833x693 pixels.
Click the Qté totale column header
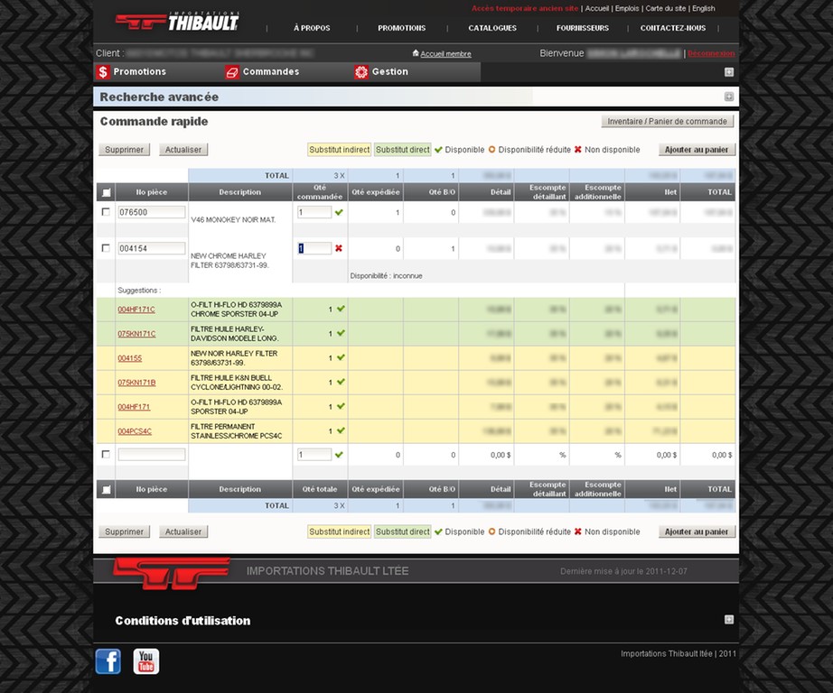[x=320, y=489]
